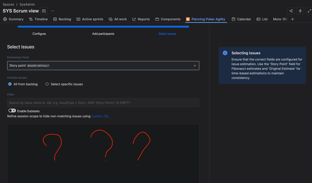This screenshot has height=183, width=312.
Task: Open the Summary tab
Action: click(x=13, y=19)
